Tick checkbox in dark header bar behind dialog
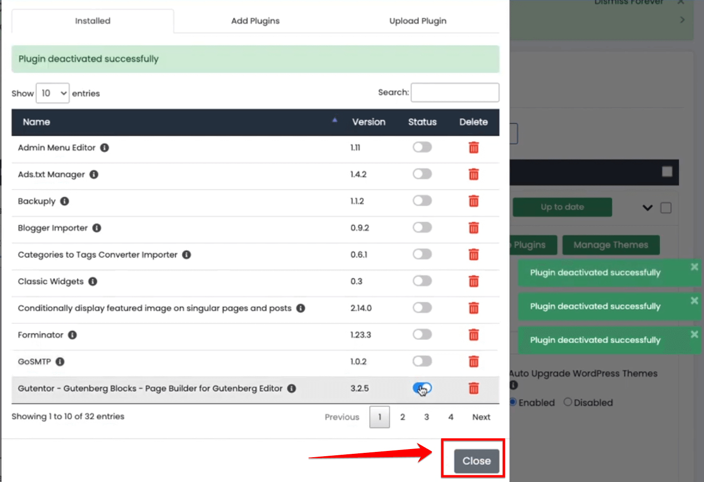704x482 pixels. 667,172
